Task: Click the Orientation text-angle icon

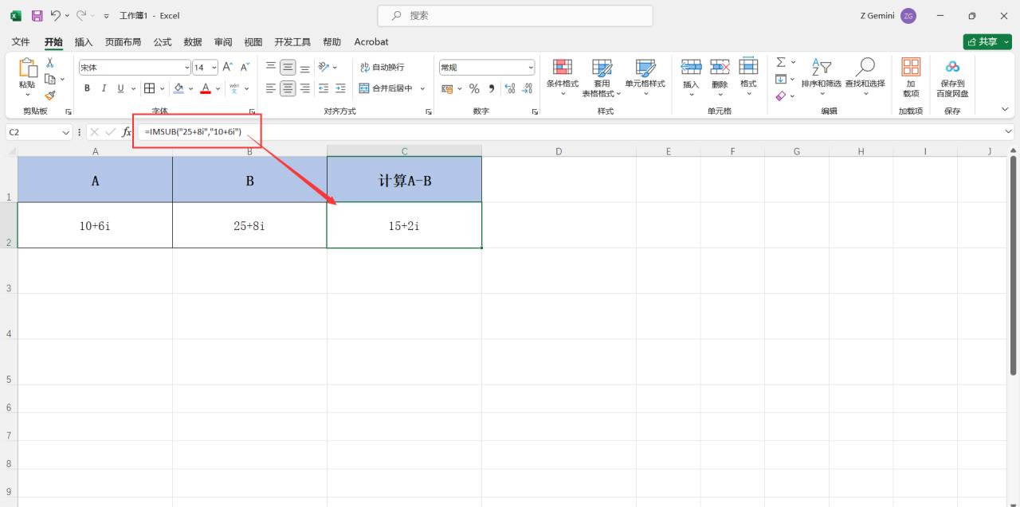Action: click(x=324, y=68)
